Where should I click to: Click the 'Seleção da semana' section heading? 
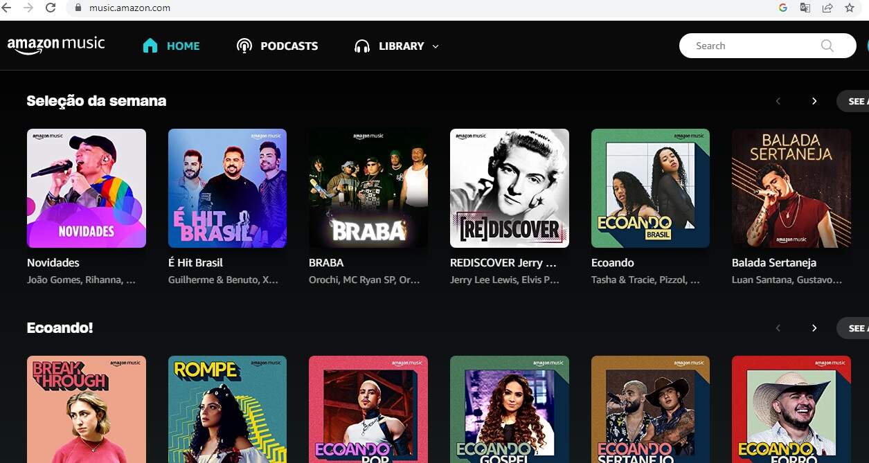[x=96, y=101]
